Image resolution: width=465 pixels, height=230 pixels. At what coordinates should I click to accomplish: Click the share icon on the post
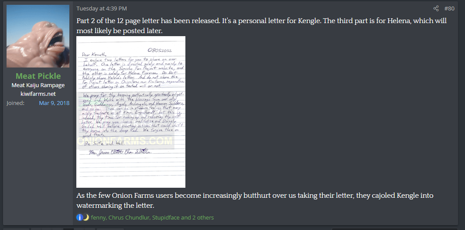pos(436,8)
